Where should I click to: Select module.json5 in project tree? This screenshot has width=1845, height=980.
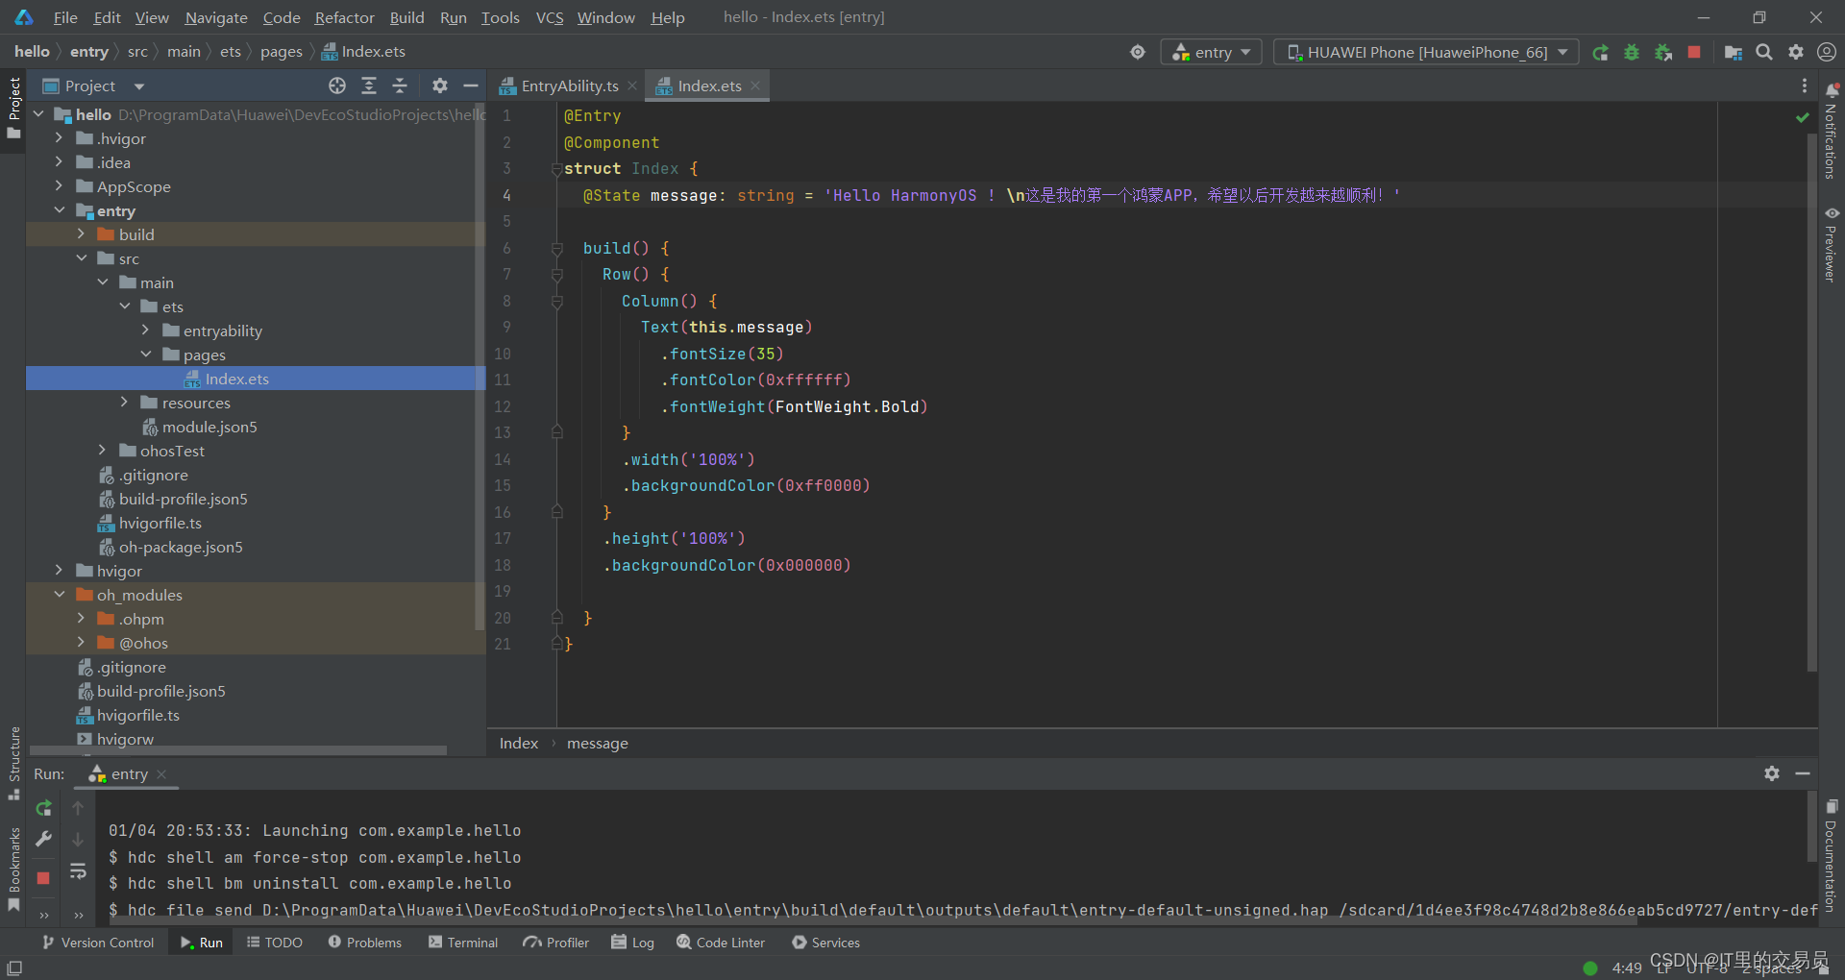point(209,427)
